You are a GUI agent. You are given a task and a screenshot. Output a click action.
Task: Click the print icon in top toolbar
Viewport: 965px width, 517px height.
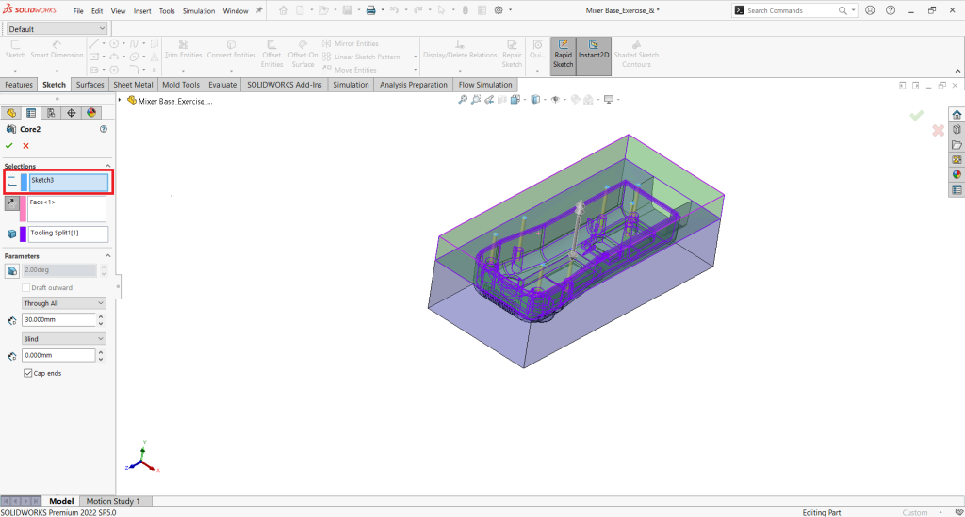[x=370, y=10]
